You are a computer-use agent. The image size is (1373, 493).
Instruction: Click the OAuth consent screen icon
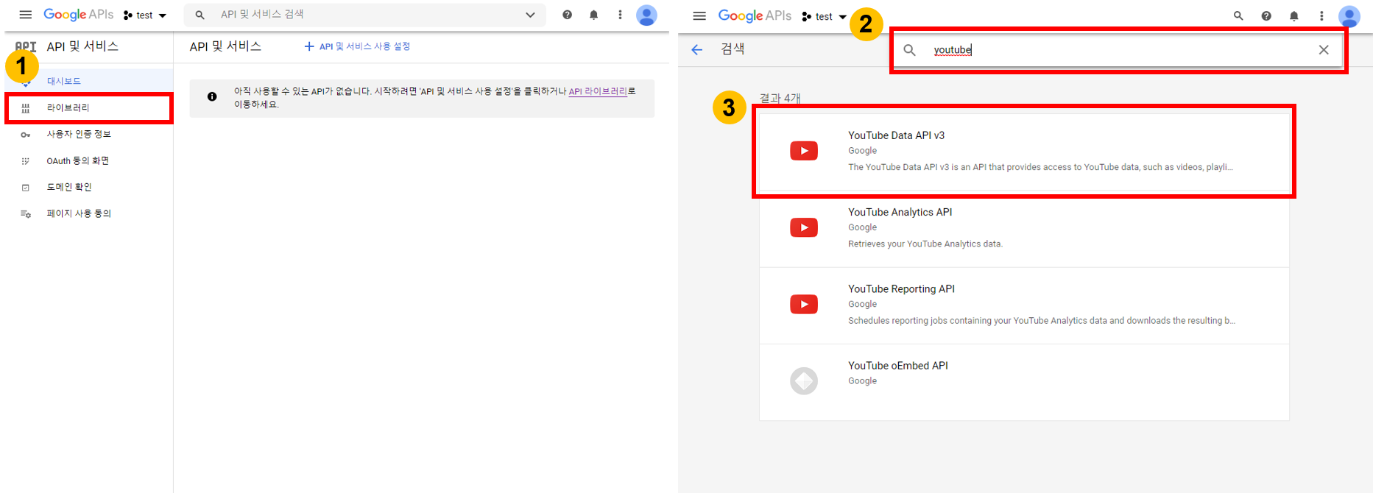pyautogui.click(x=25, y=161)
